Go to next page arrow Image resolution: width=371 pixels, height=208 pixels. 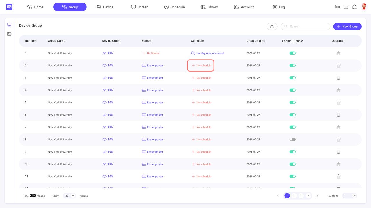point(318,196)
